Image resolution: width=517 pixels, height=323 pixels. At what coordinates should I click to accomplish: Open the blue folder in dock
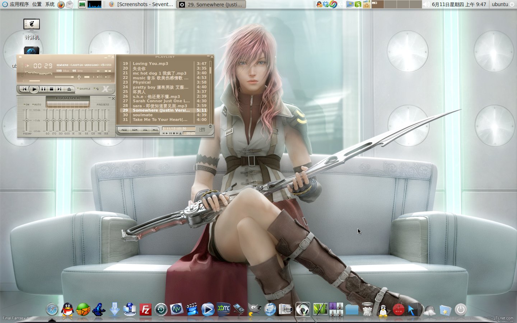pos(352,309)
